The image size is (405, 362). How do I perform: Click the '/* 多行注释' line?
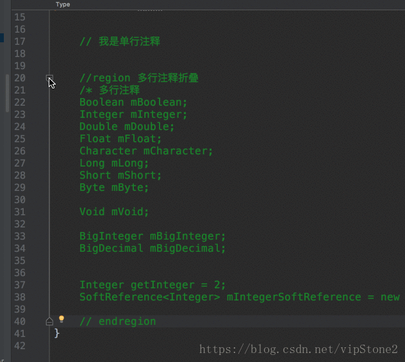click(110, 90)
